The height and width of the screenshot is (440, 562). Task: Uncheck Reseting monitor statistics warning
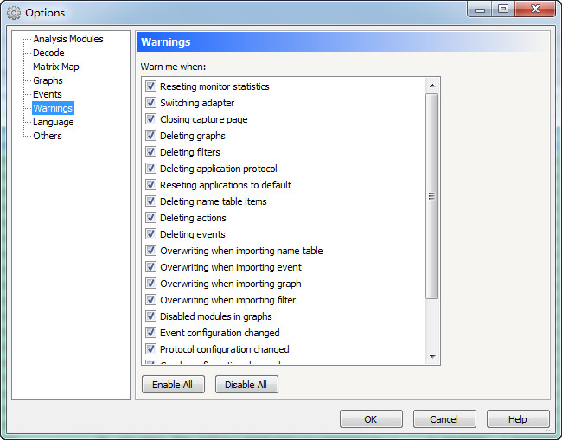[151, 86]
